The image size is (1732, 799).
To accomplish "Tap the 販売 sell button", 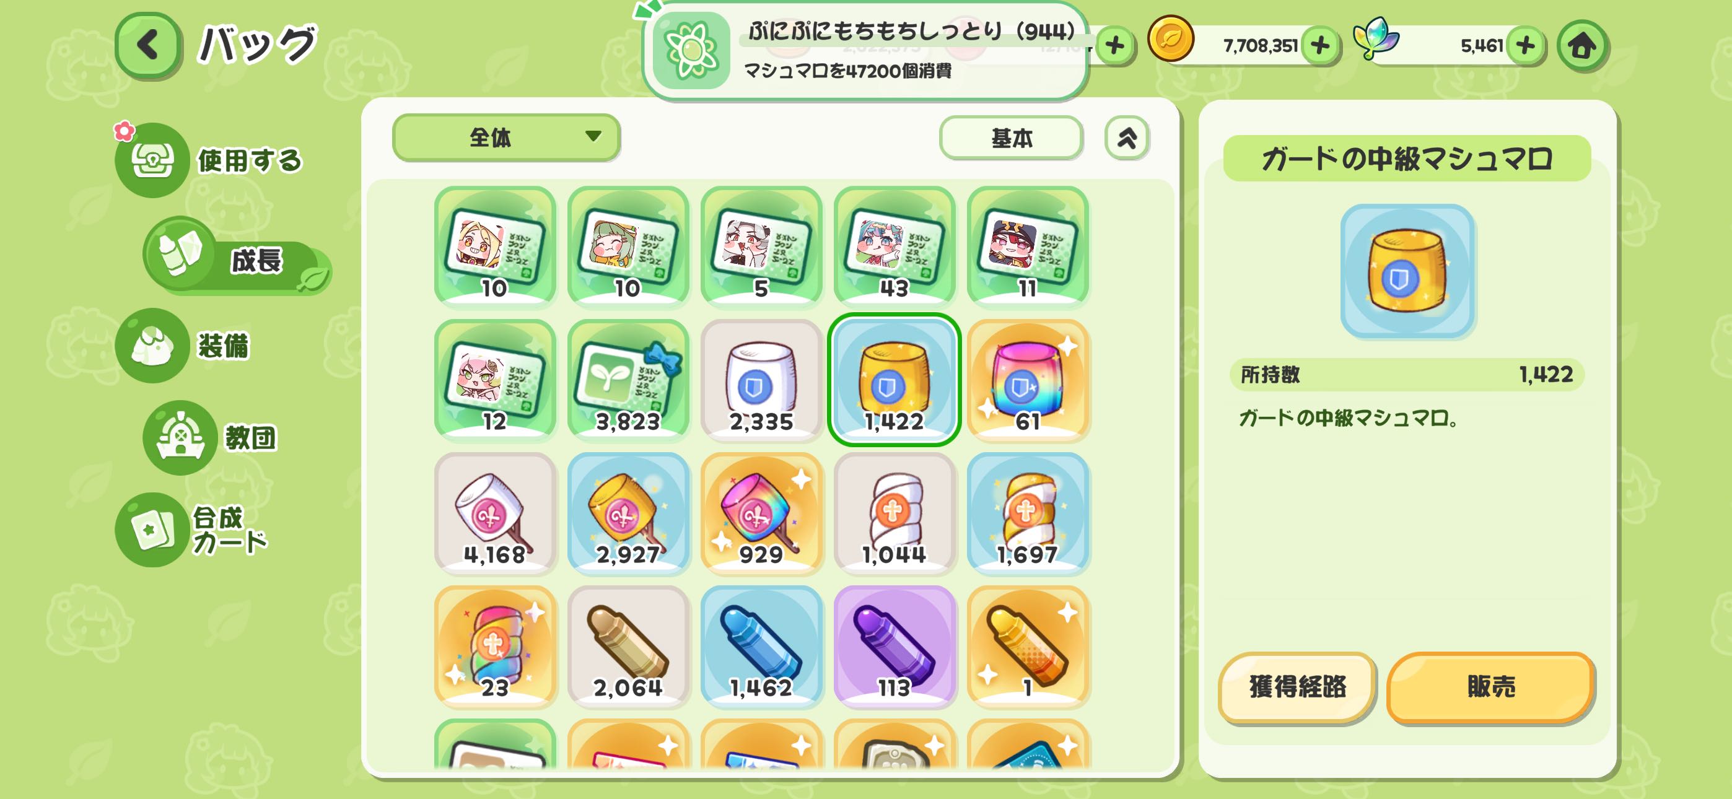I will 1490,688.
